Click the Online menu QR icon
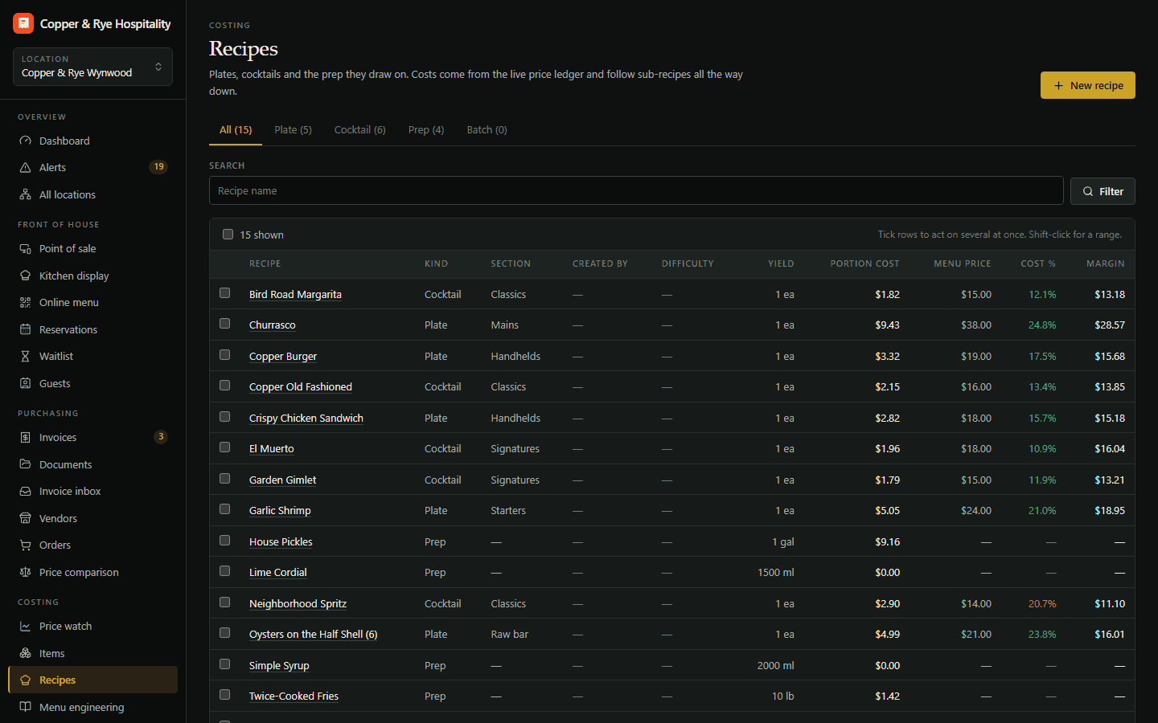The width and height of the screenshot is (1158, 723). click(25, 302)
